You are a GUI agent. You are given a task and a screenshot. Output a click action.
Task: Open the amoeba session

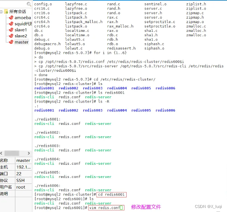(23, 18)
